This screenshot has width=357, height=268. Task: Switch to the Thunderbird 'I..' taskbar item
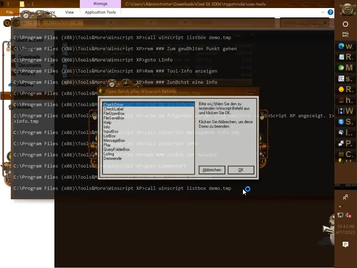point(345,132)
